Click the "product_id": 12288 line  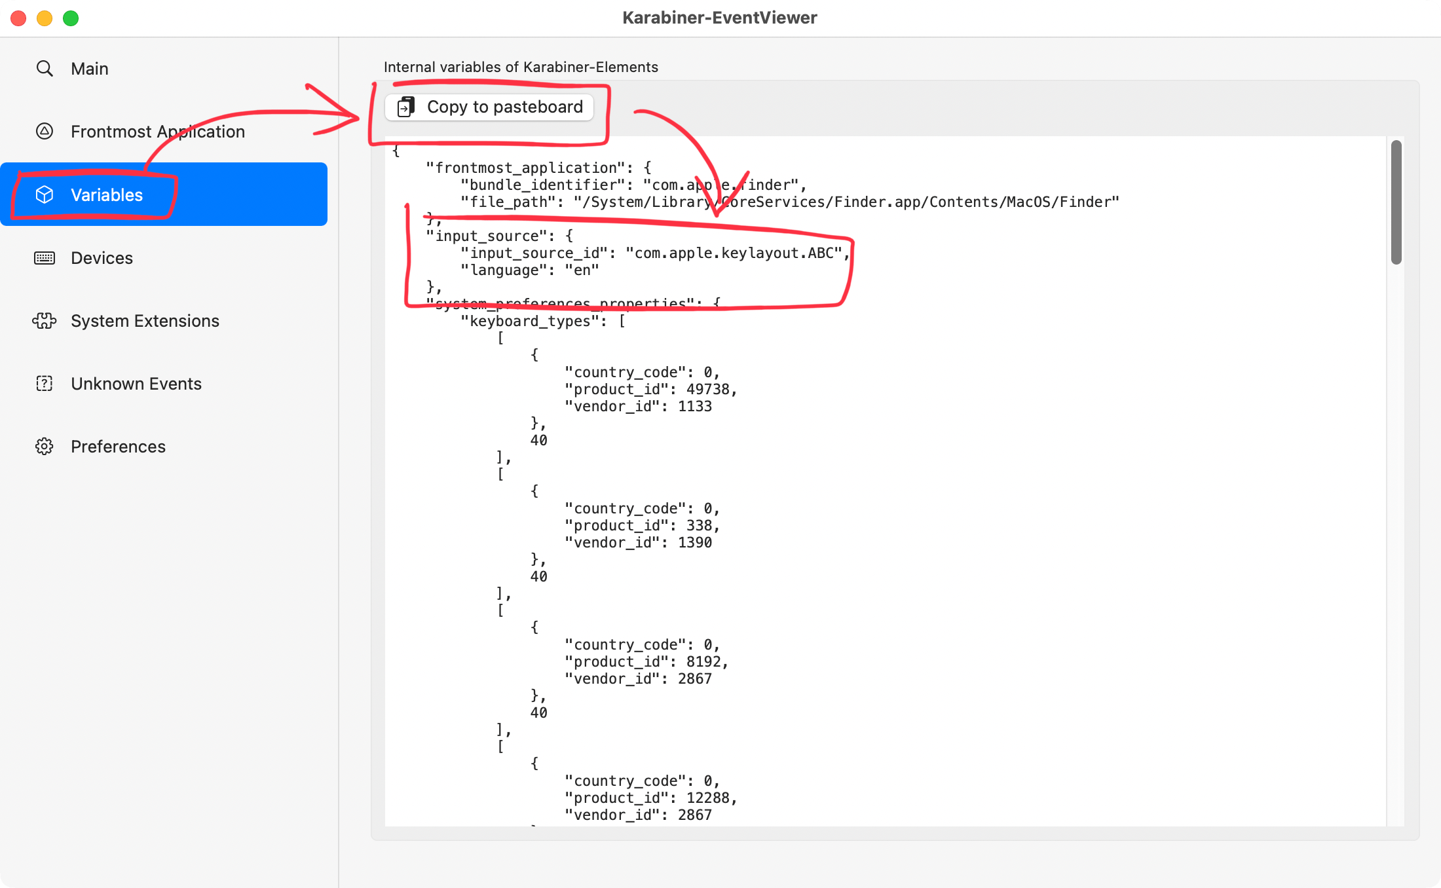coord(651,798)
